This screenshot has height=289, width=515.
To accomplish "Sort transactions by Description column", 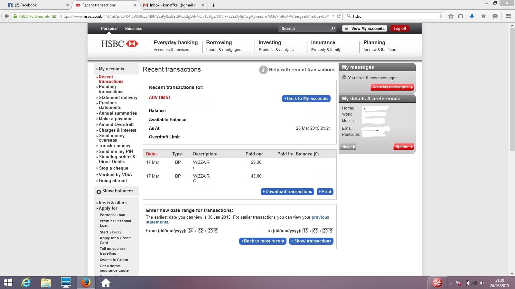I will pyautogui.click(x=205, y=154).
